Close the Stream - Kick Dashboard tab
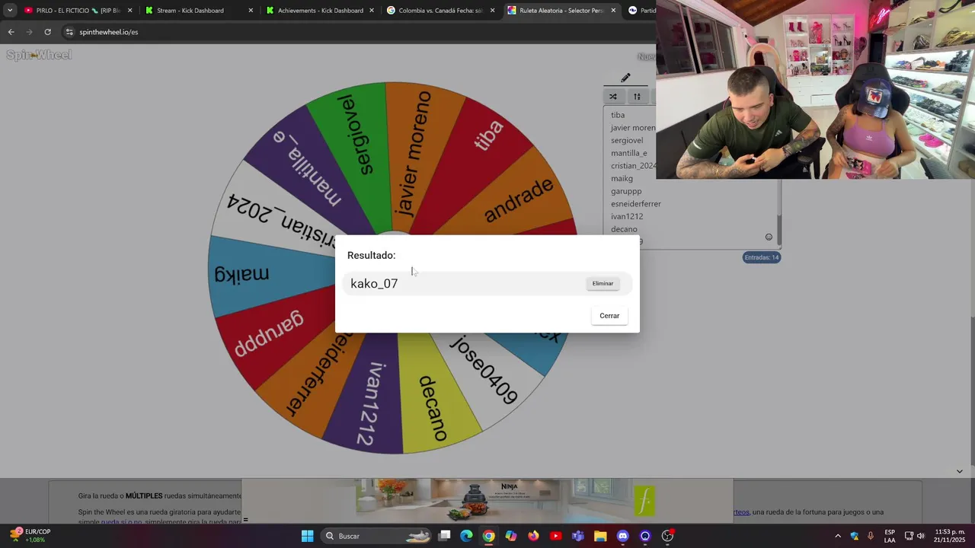This screenshot has height=548, width=975. pyautogui.click(x=251, y=11)
